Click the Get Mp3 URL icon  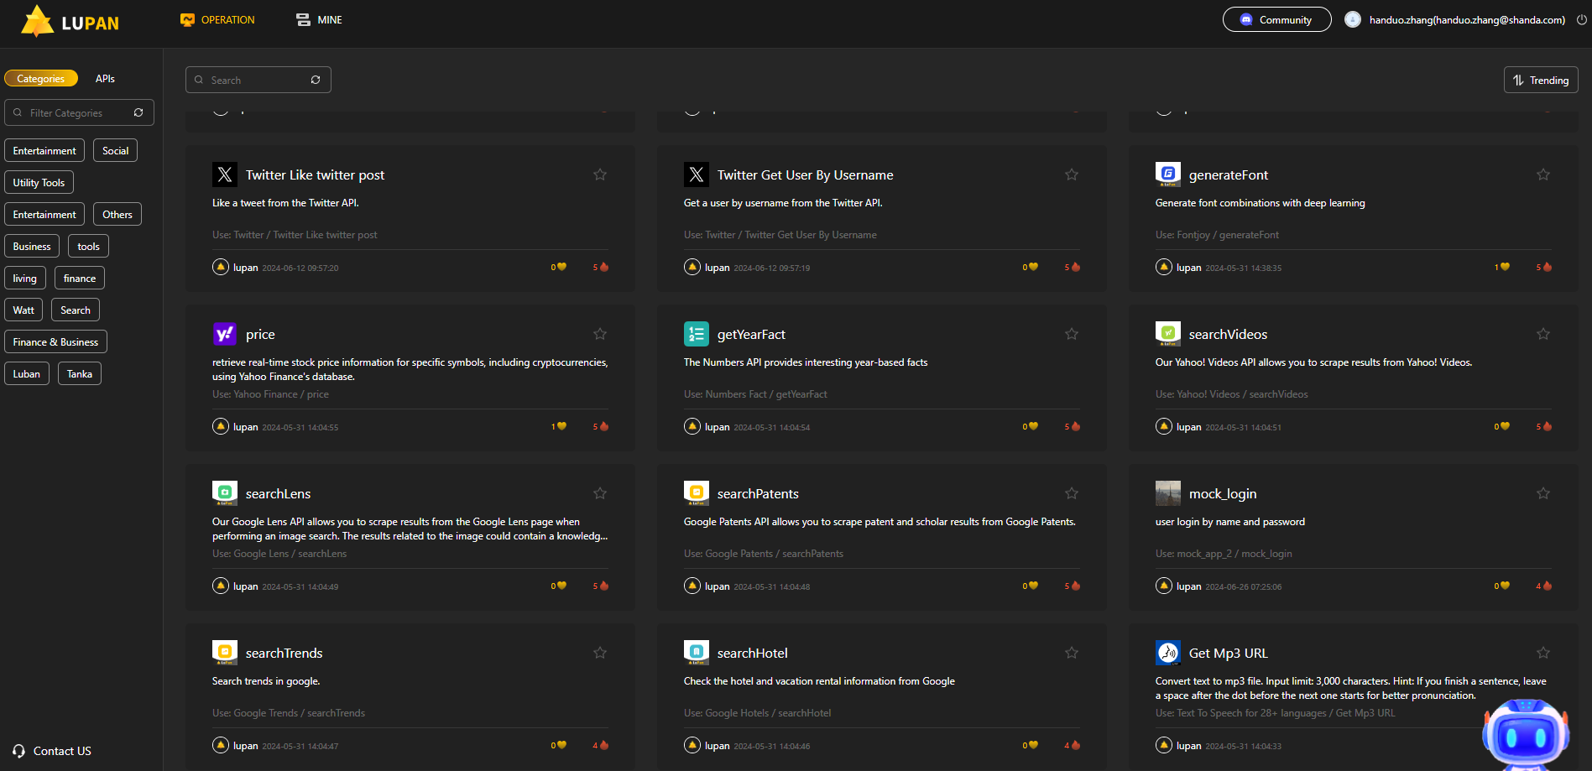[x=1167, y=653]
